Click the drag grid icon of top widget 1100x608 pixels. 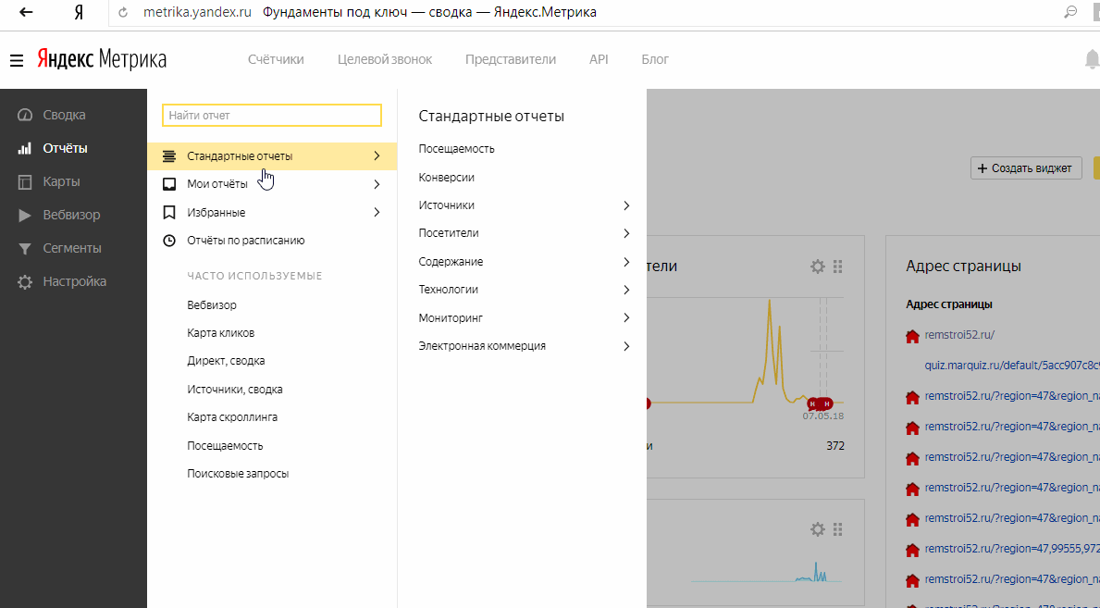click(x=837, y=267)
